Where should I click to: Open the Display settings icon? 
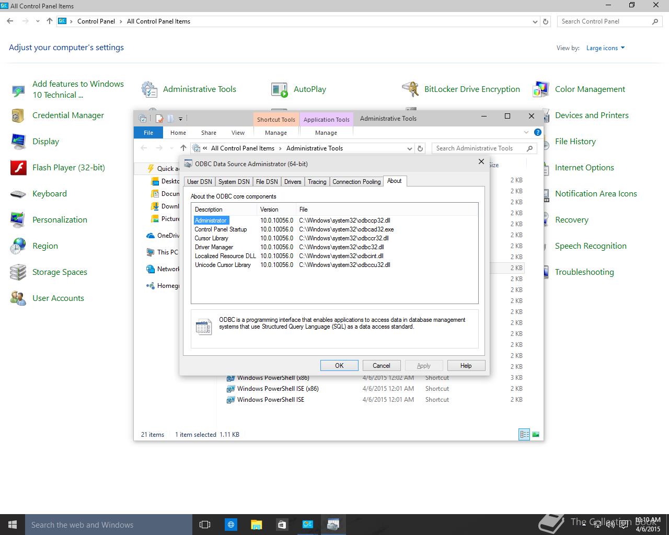tap(35, 142)
